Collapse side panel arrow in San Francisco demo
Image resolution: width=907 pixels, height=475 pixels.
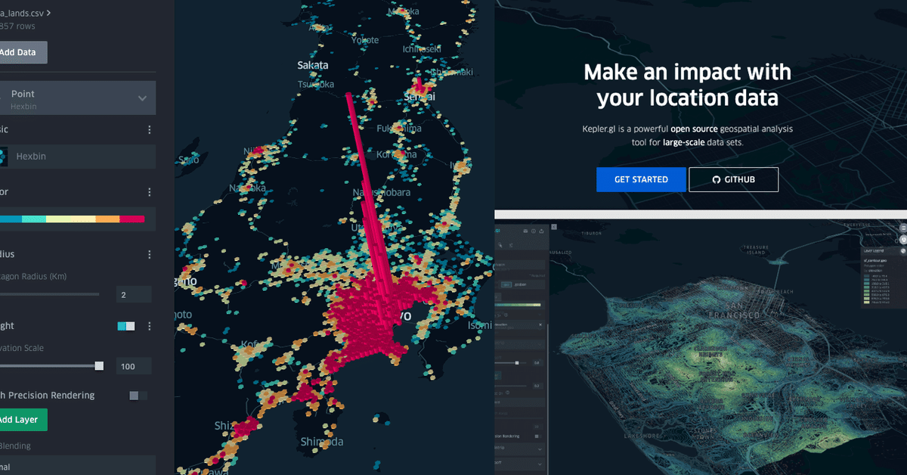click(554, 227)
